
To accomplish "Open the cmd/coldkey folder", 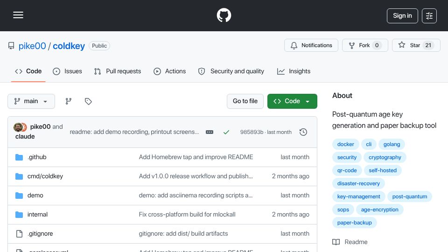I will pyautogui.click(x=45, y=176).
